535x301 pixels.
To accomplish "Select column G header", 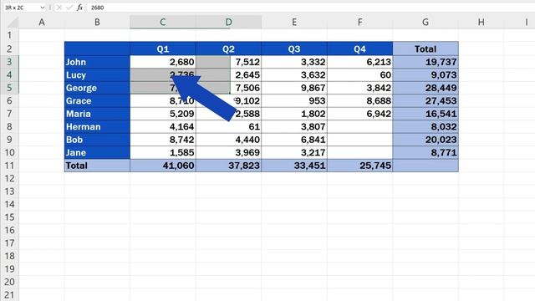I will coord(425,23).
